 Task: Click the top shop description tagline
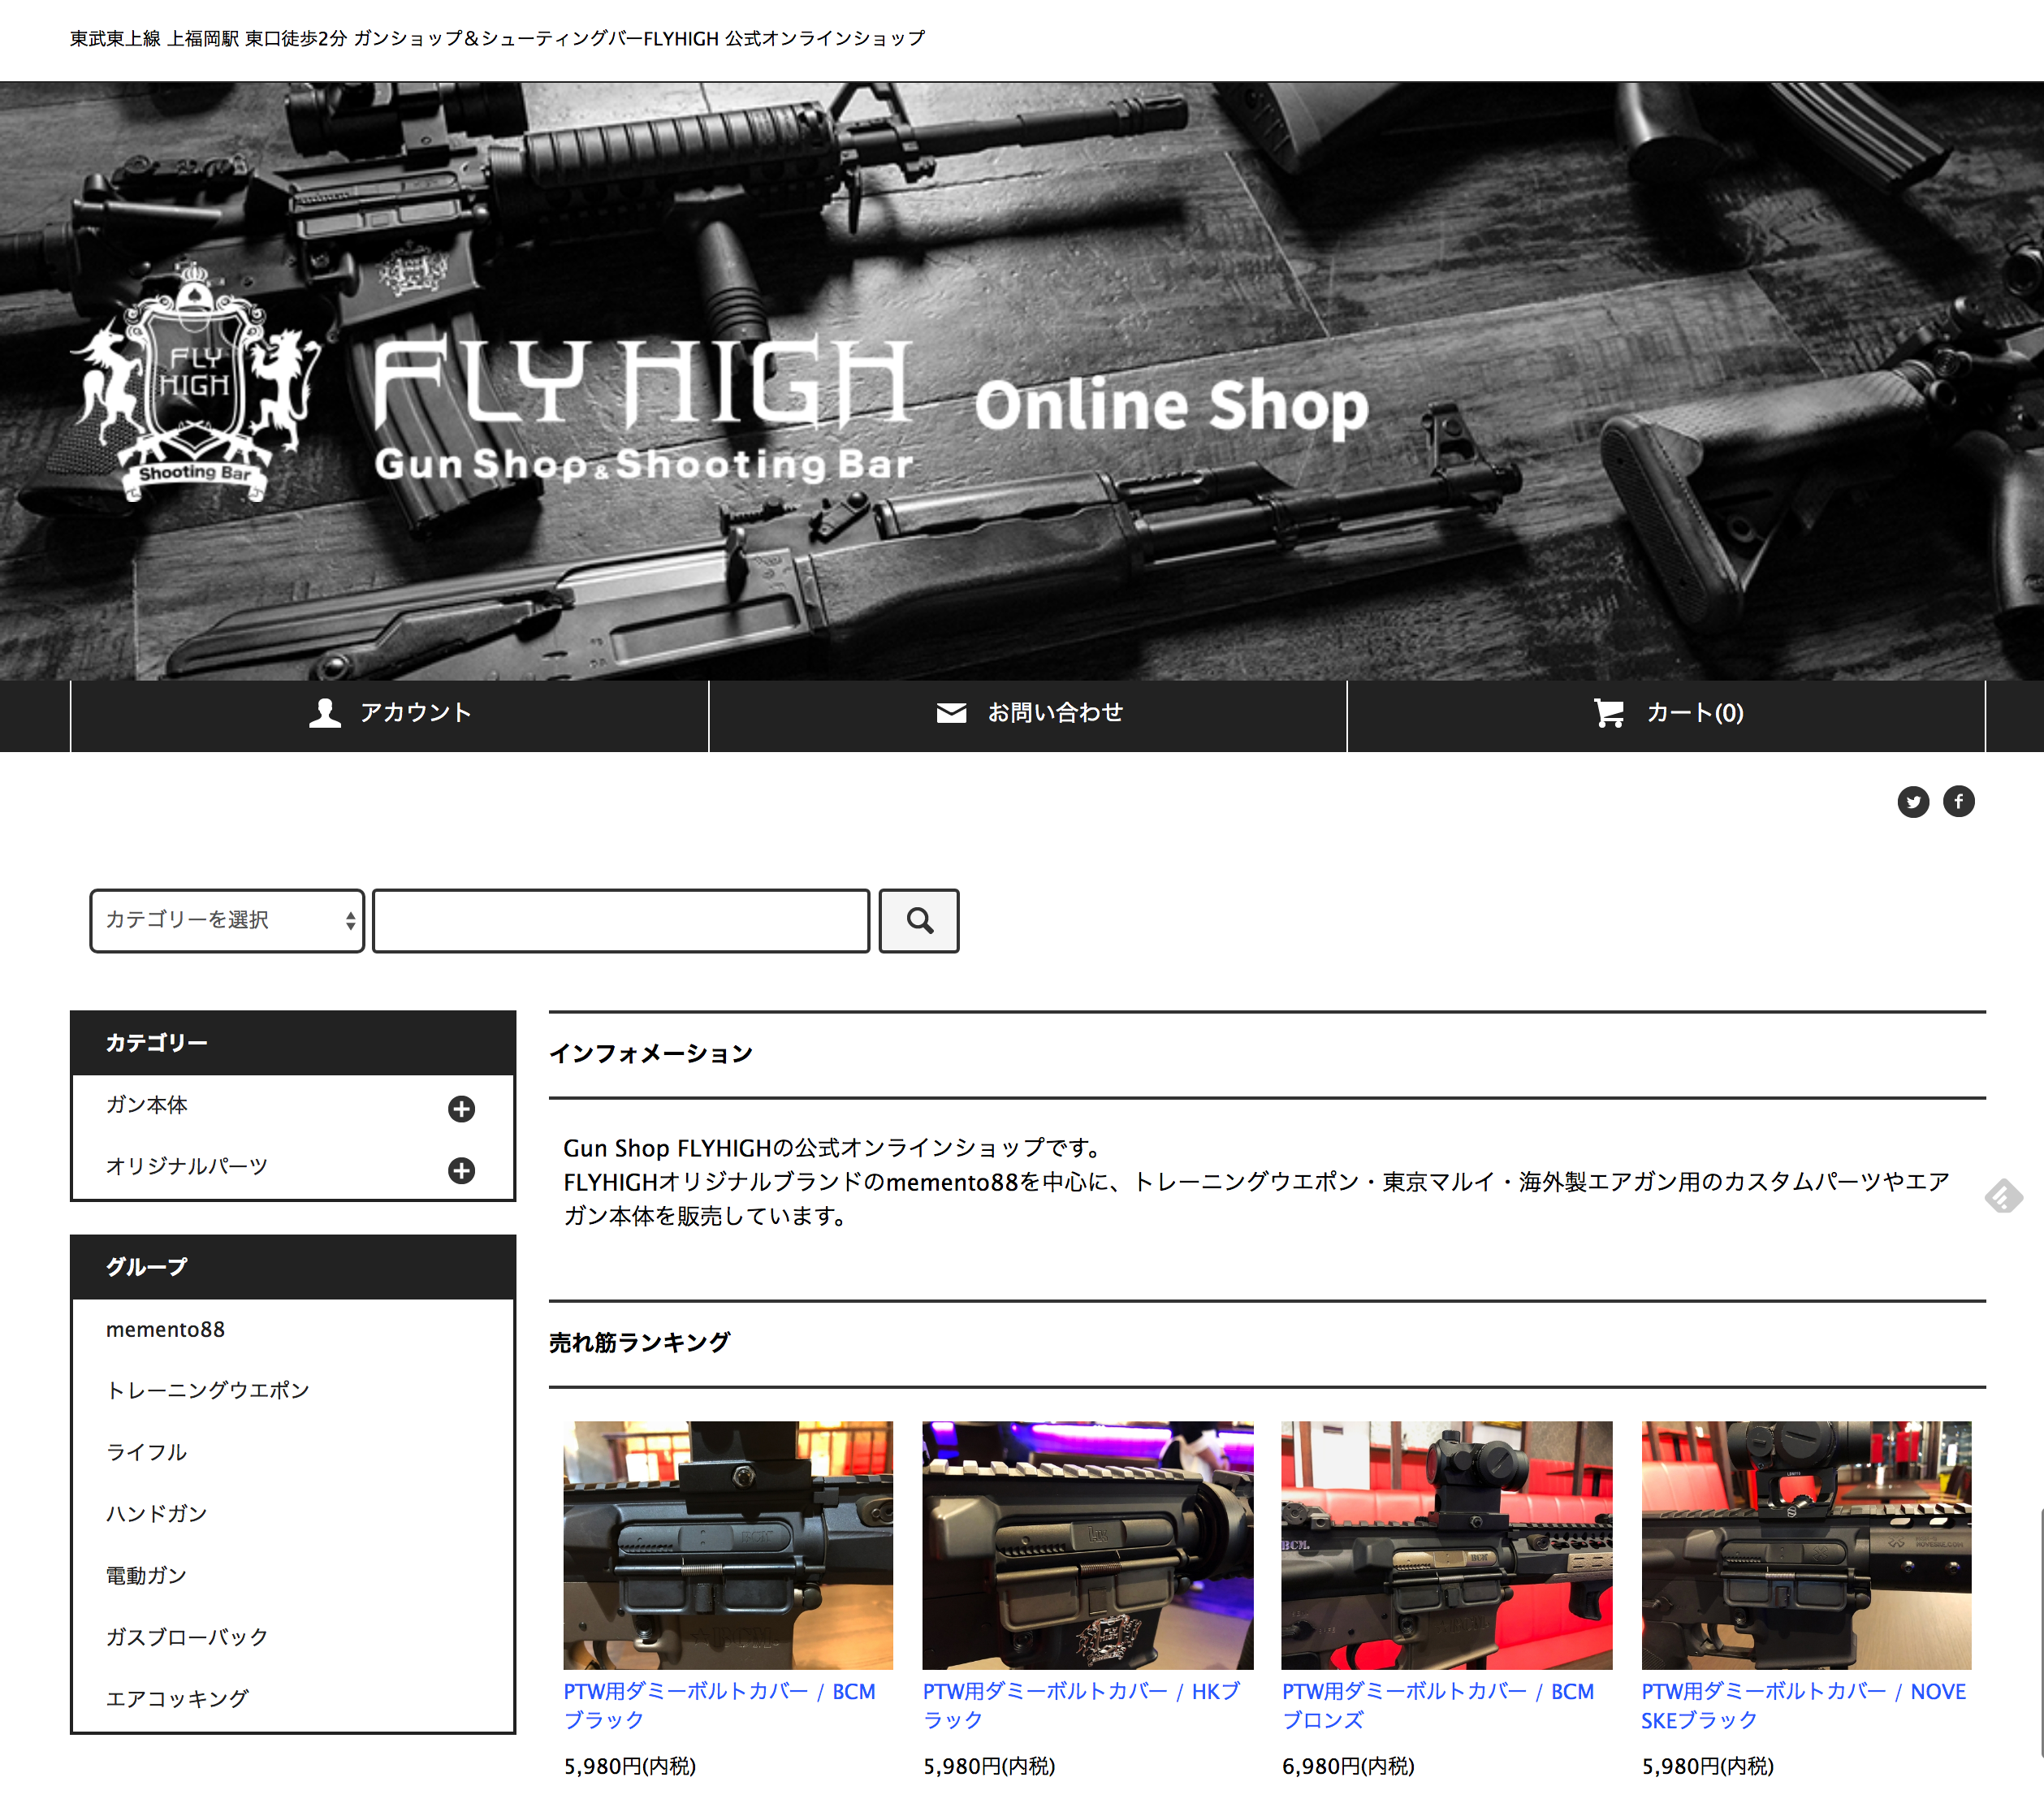(498, 39)
